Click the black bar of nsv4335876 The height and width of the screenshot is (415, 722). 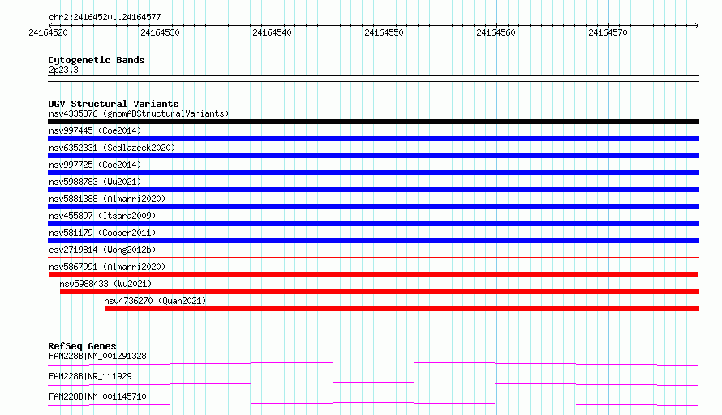point(373,122)
